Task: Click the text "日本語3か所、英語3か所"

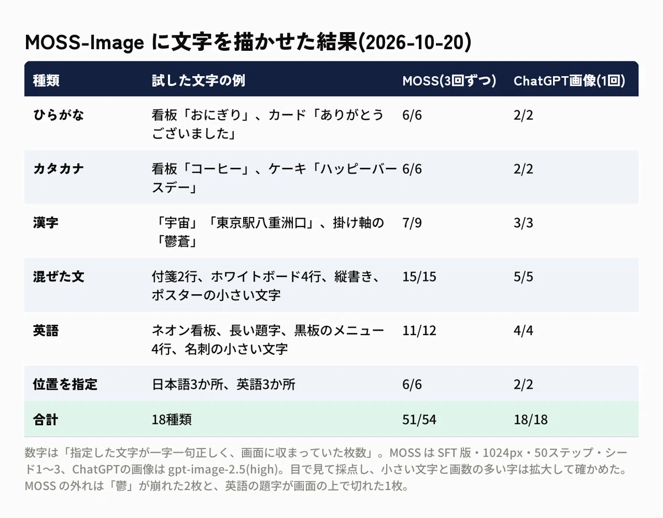Action: tap(223, 384)
